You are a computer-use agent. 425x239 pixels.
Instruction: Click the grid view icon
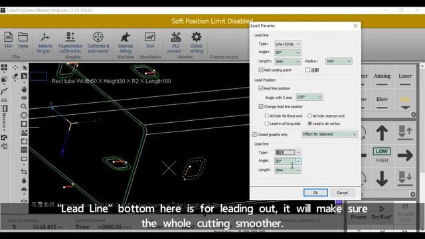(x=5, y=68)
